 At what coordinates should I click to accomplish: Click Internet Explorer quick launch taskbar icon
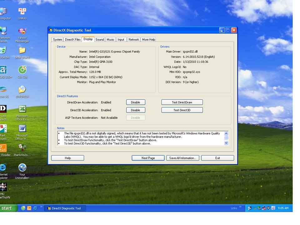(x=35, y=208)
